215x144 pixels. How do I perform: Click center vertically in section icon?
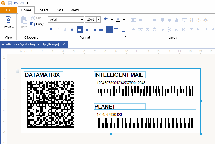(x=199, y=29)
